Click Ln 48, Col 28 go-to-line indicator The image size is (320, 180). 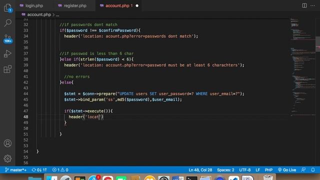(200, 170)
